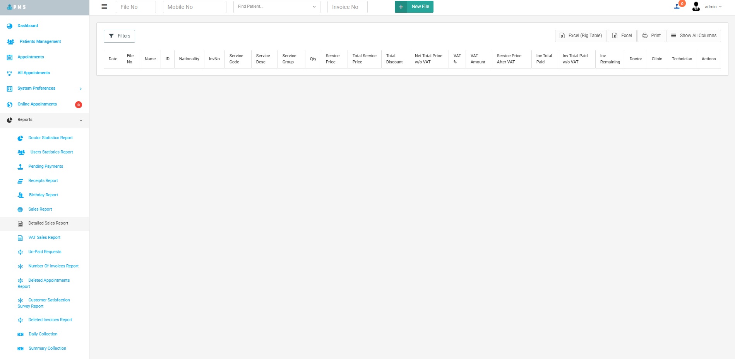Image resolution: width=735 pixels, height=359 pixels.
Task: Click the Invoice No input field
Action: coord(347,7)
